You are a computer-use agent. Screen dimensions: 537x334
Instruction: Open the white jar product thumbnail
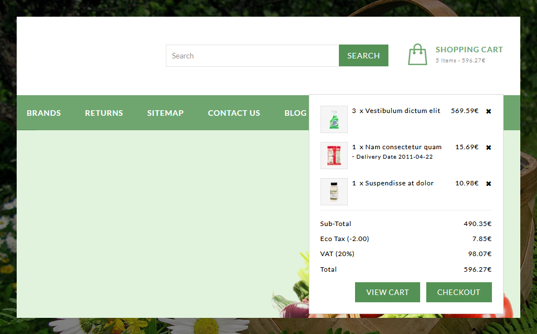[334, 191]
